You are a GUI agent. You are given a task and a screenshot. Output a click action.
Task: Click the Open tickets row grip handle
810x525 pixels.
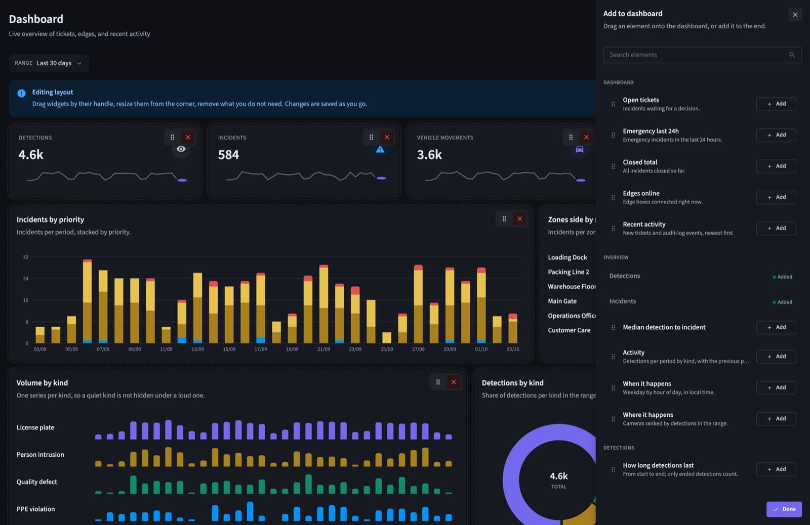[613, 104]
